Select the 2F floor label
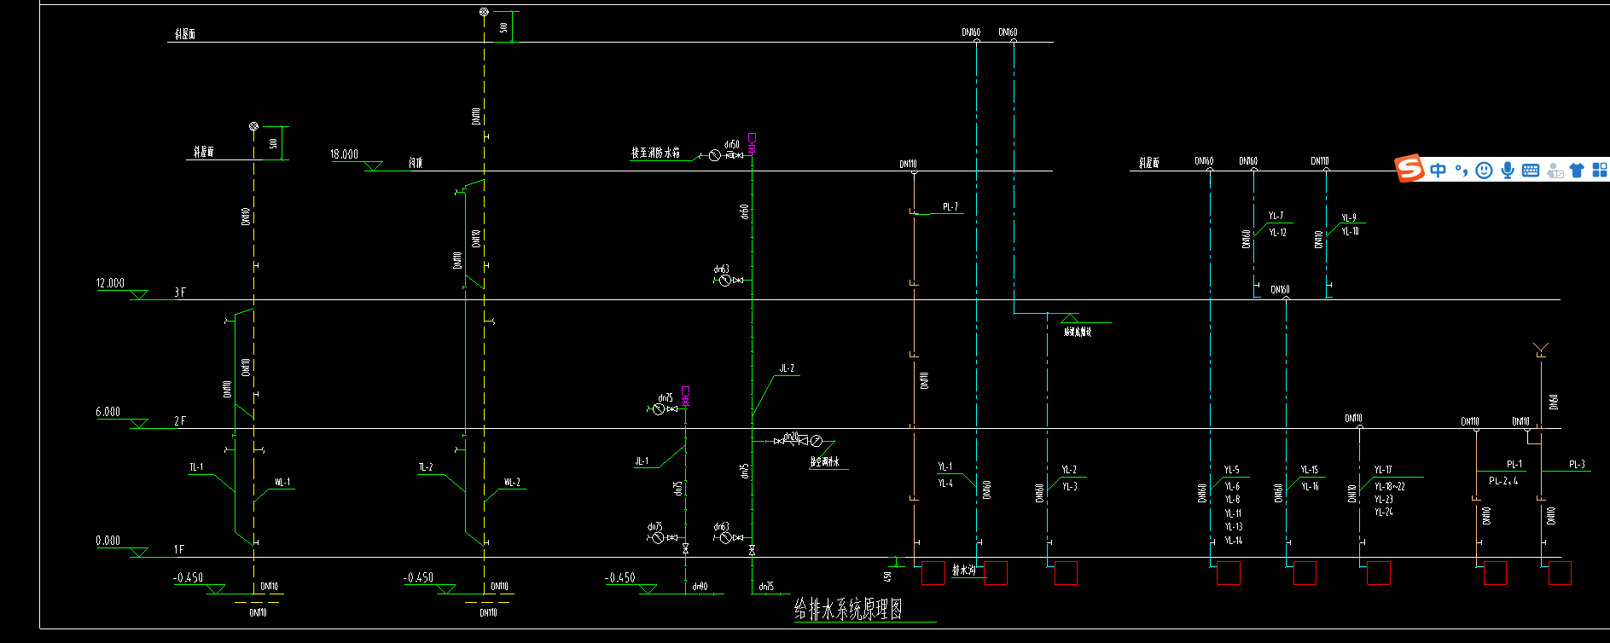This screenshot has width=1610, height=643. [x=180, y=421]
